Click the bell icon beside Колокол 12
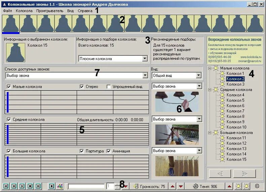 tap(222, 143)
